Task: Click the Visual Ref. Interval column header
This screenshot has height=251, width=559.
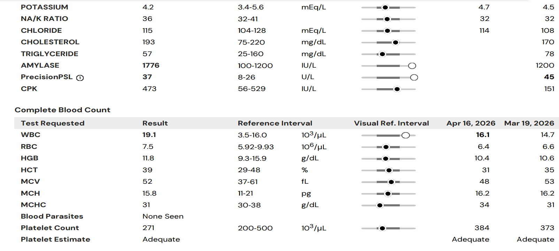Action: [x=391, y=123]
